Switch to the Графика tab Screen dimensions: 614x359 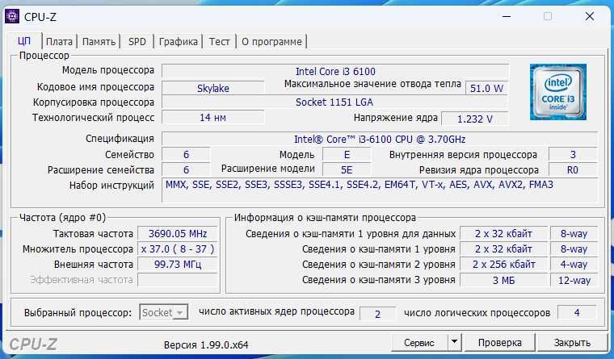(179, 41)
